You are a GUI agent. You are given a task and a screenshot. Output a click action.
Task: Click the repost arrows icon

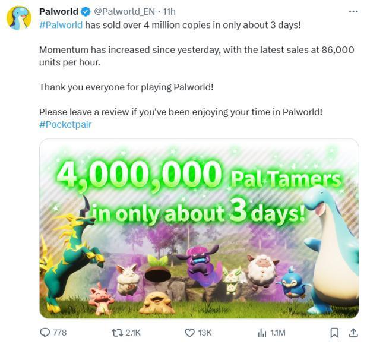[117, 333]
